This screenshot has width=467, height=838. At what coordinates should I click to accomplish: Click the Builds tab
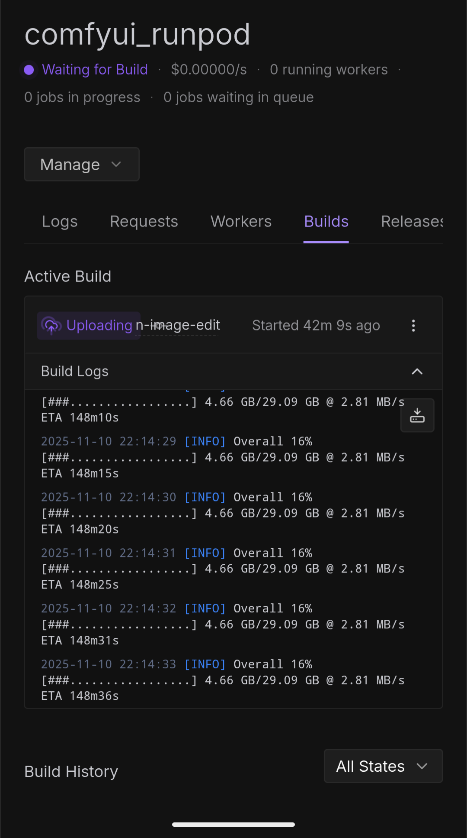(x=326, y=221)
